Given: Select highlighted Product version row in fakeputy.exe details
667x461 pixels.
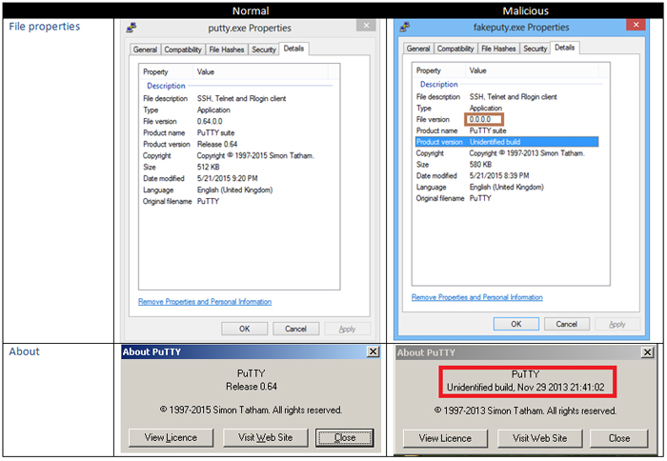Looking at the screenshot, I should (505, 142).
